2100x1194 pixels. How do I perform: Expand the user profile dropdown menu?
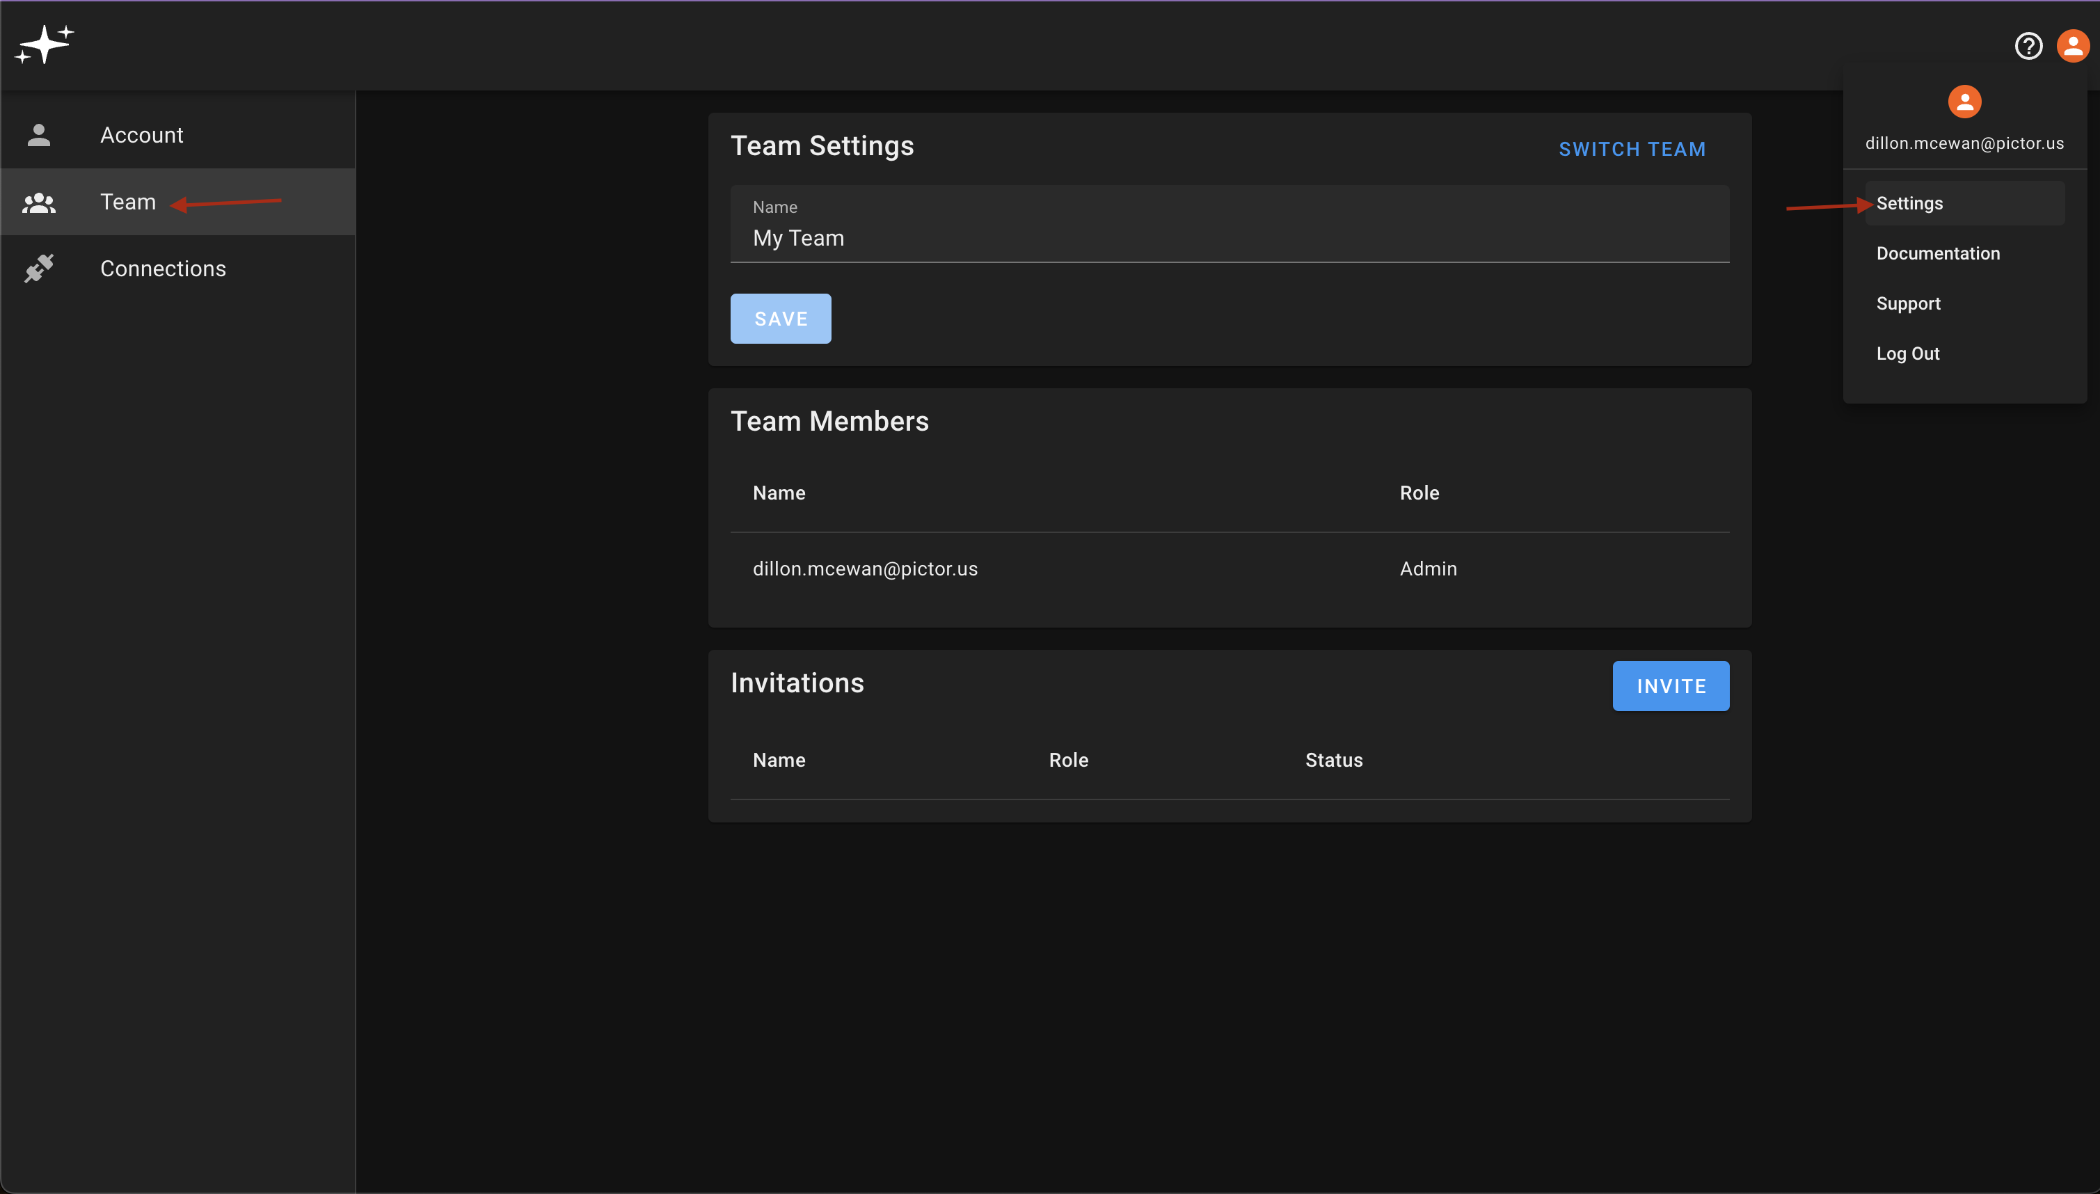[2074, 45]
